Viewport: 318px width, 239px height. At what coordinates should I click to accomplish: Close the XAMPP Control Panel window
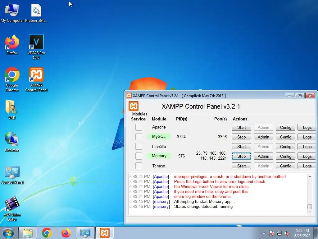coord(310,96)
